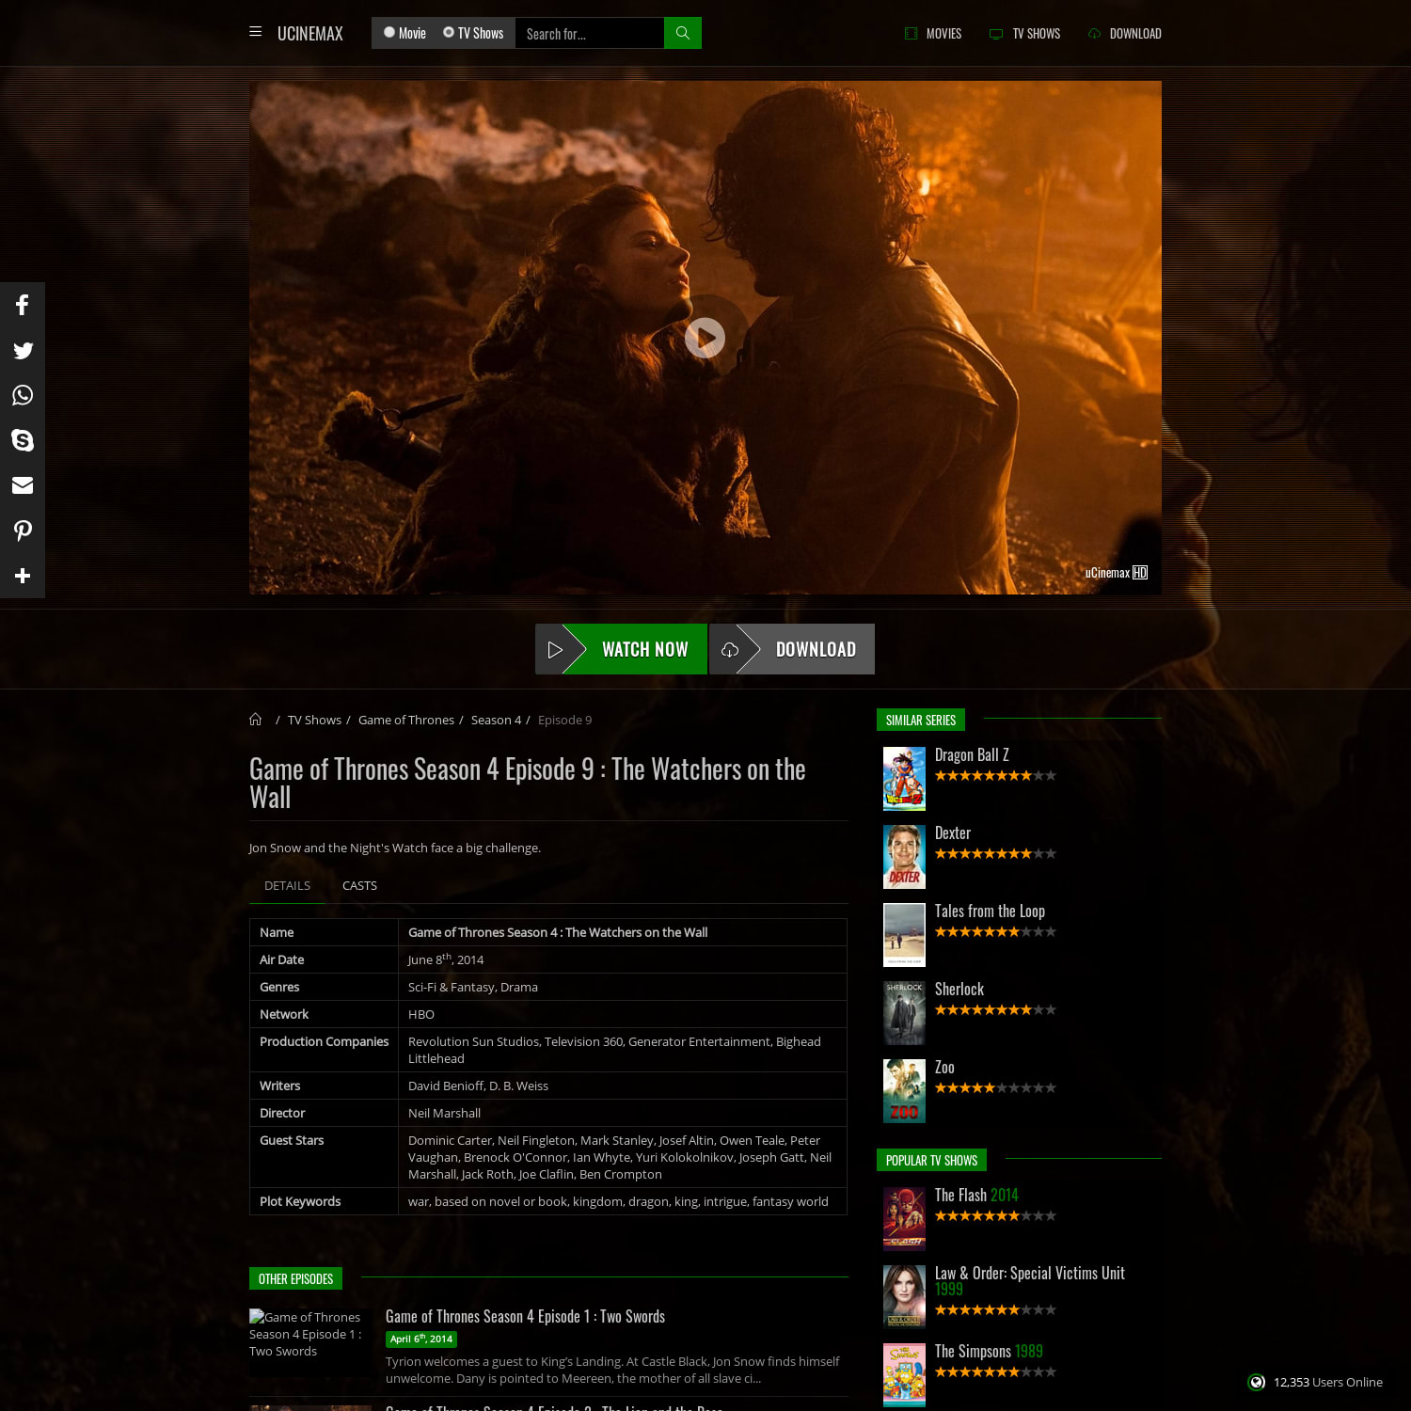This screenshot has width=1411, height=1411.
Task: Share via Skype sidebar icon
Action: pyautogui.click(x=23, y=440)
